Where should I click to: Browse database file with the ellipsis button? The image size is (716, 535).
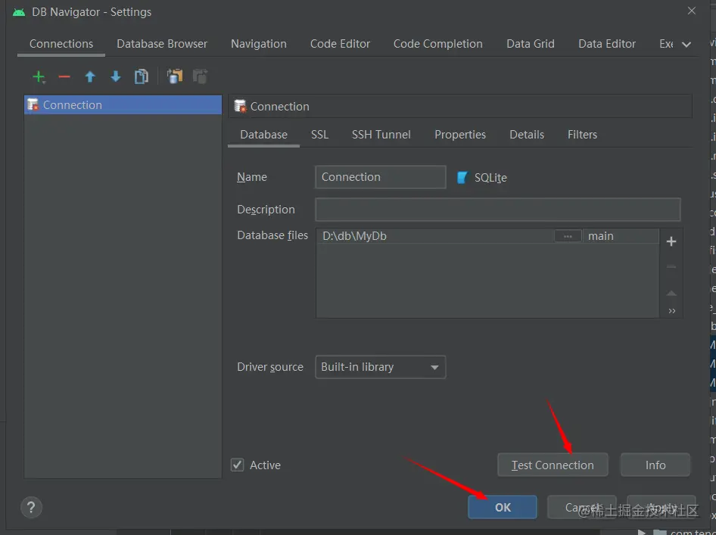click(568, 236)
